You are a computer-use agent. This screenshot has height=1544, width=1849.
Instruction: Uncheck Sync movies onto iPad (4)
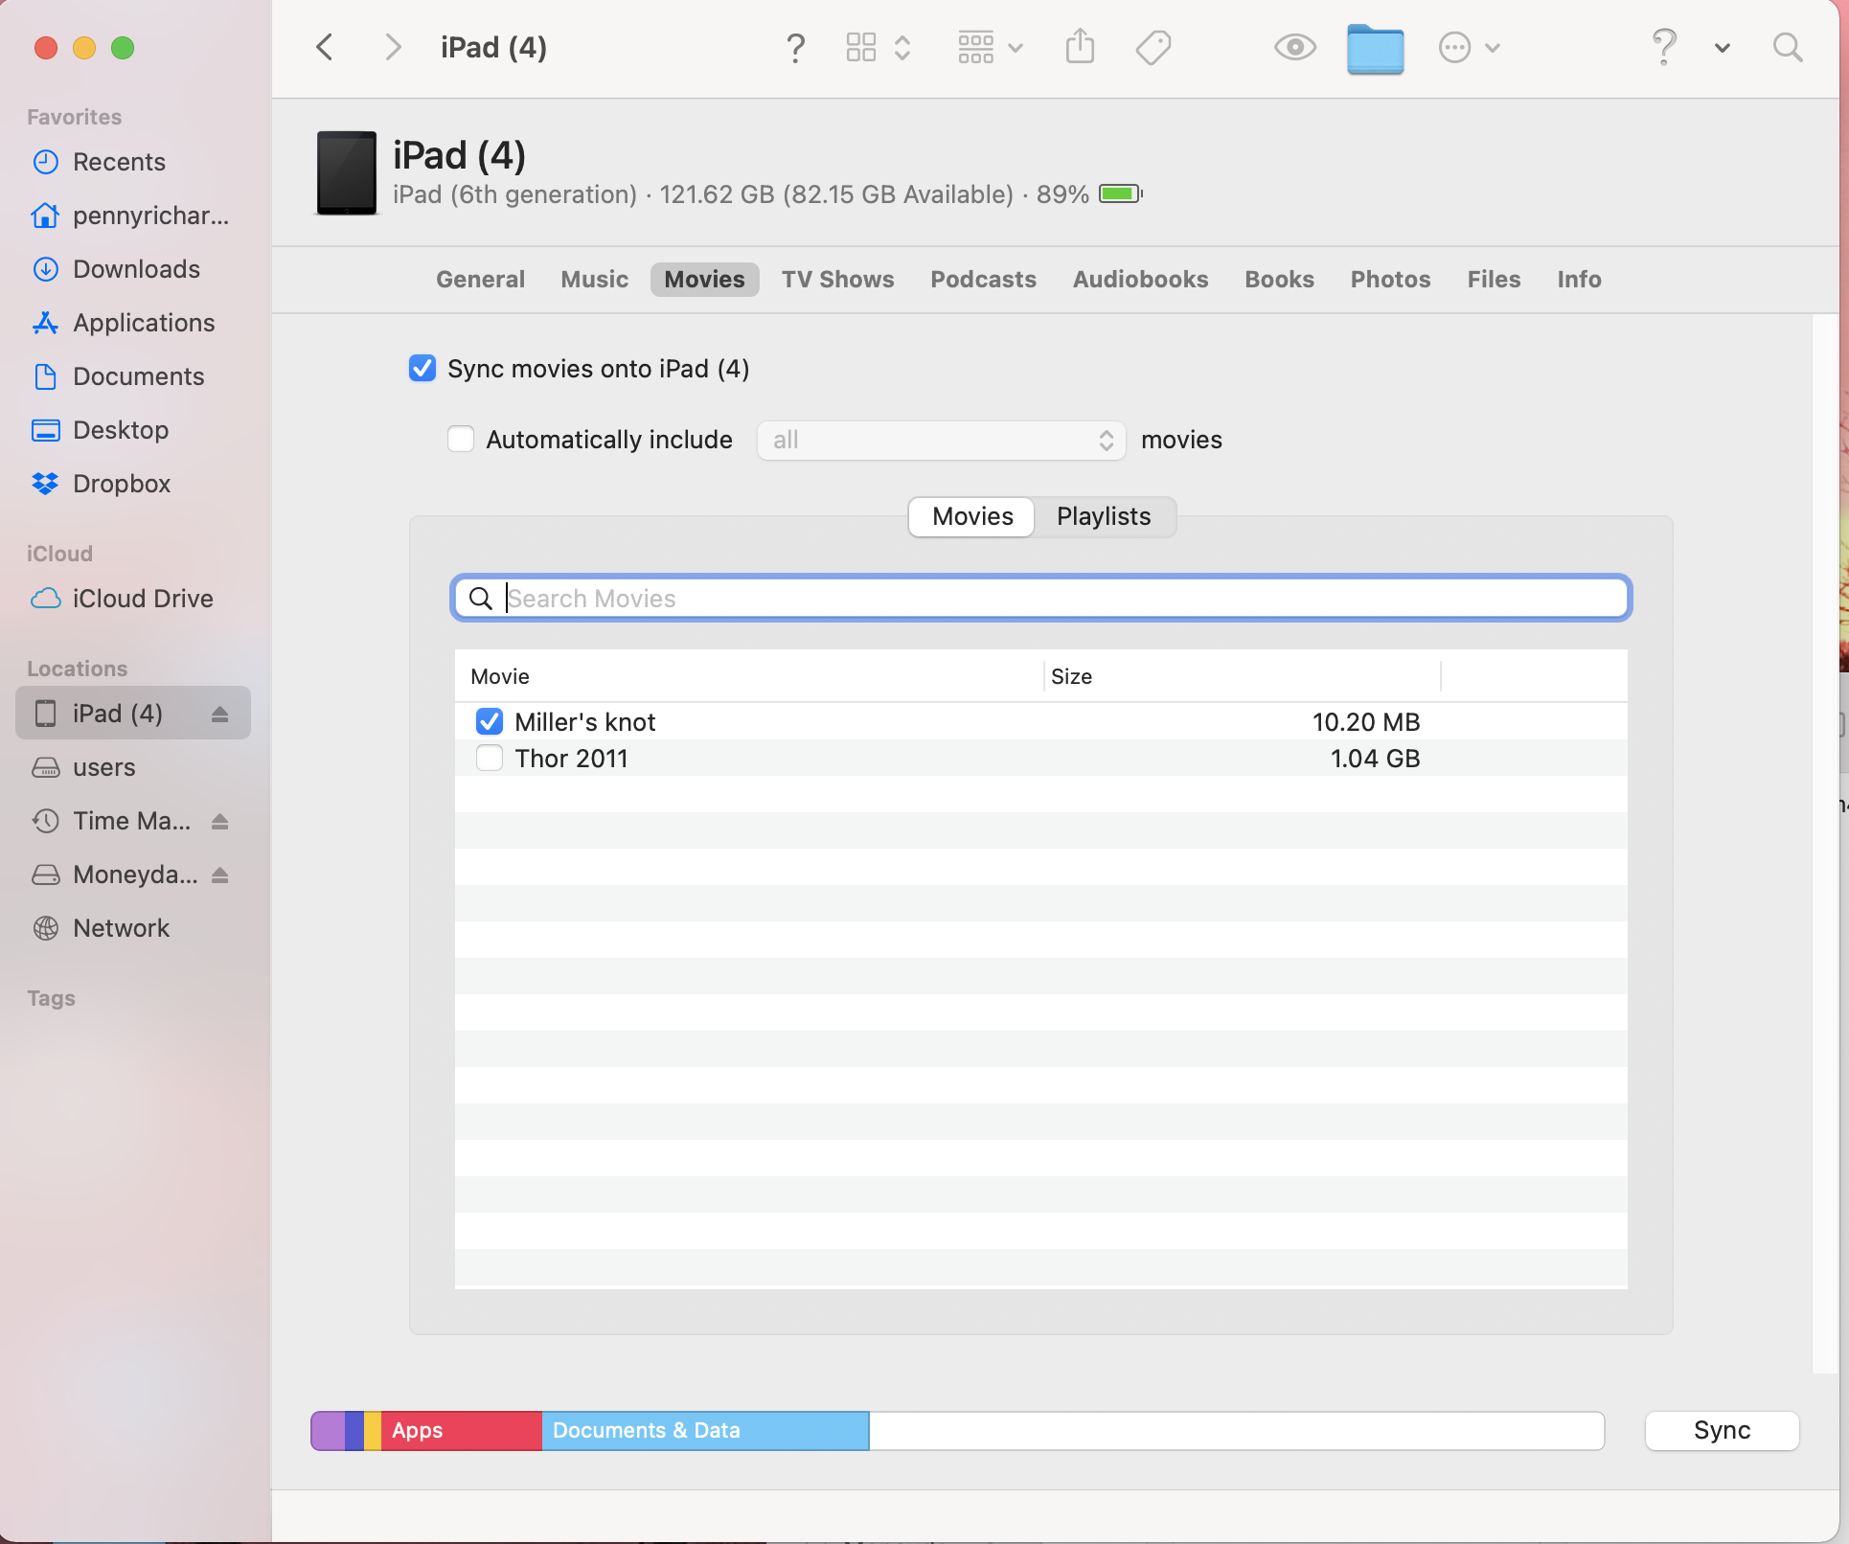pyautogui.click(x=422, y=369)
